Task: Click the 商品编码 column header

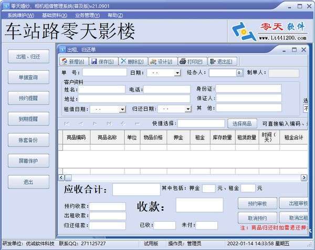Action: pos(77,137)
